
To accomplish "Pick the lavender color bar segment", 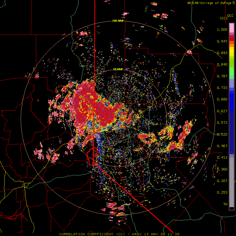I will click(x=232, y=83).
